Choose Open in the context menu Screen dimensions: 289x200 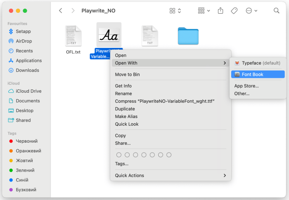(x=171, y=55)
